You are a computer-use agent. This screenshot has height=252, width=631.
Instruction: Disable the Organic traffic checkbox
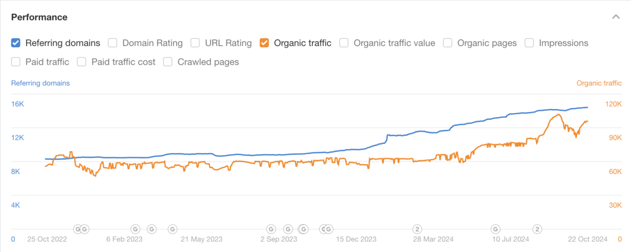pos(264,43)
